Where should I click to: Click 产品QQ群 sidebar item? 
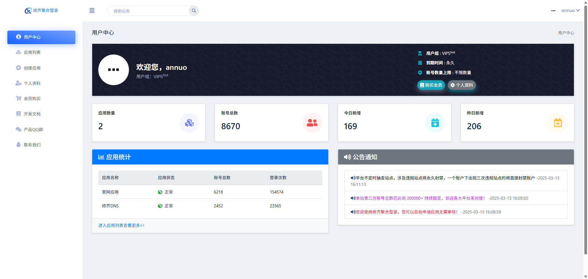pos(33,130)
